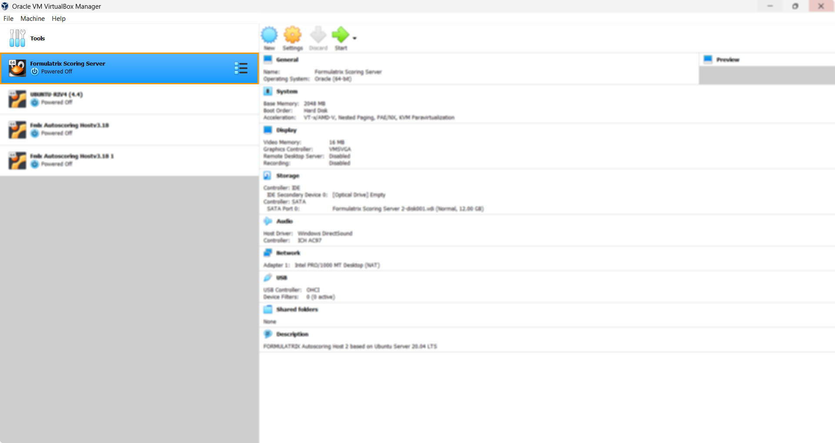
Task: Click the Fmlx Autoscoring Hostv3.10 1 VM icon
Action: 17,161
